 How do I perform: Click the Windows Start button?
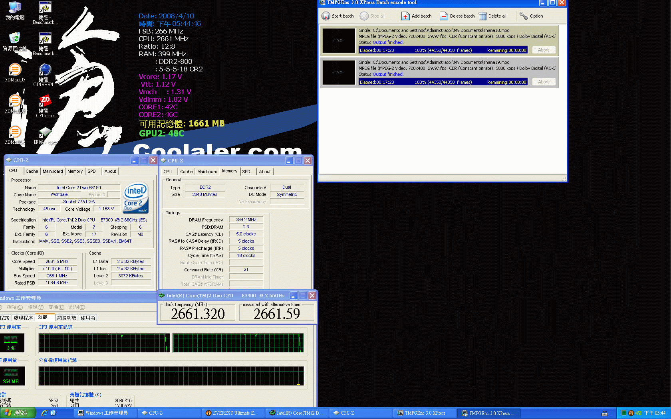18,413
